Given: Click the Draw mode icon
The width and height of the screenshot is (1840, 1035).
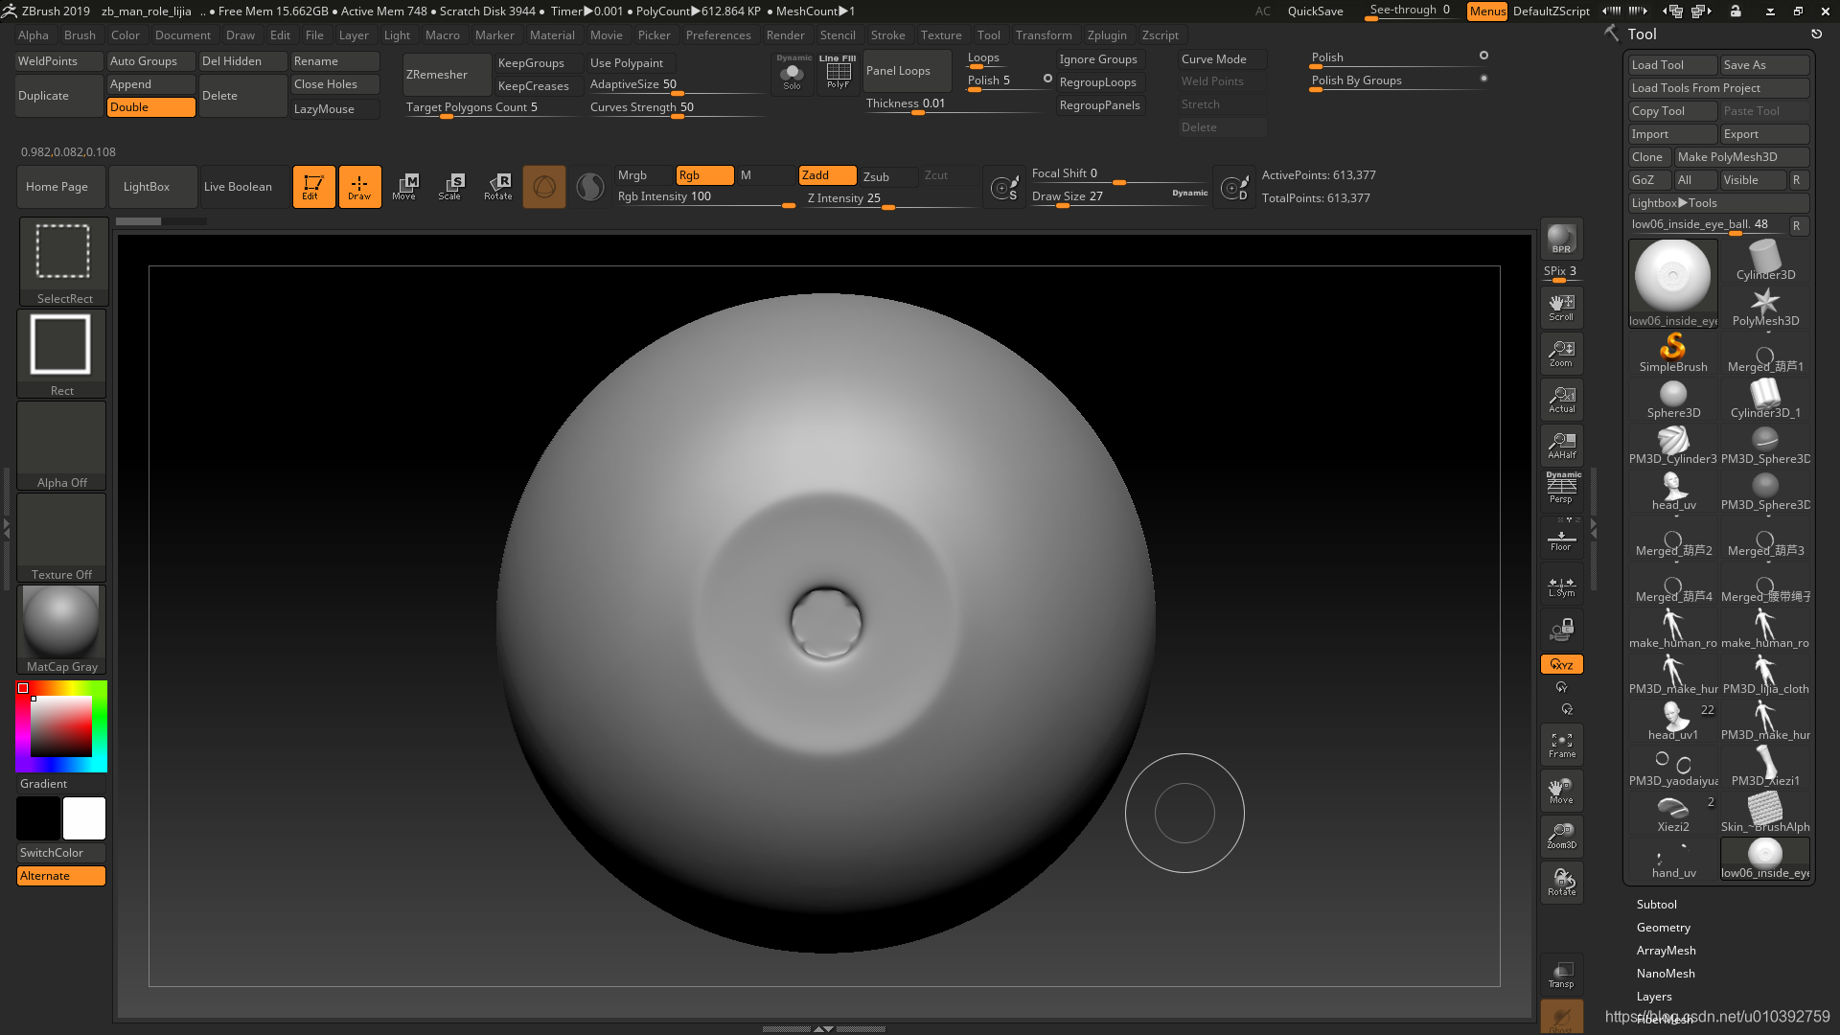Looking at the screenshot, I should tap(359, 187).
